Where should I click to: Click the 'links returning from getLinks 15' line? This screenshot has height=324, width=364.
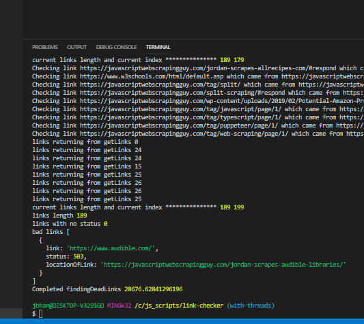tap(87, 166)
